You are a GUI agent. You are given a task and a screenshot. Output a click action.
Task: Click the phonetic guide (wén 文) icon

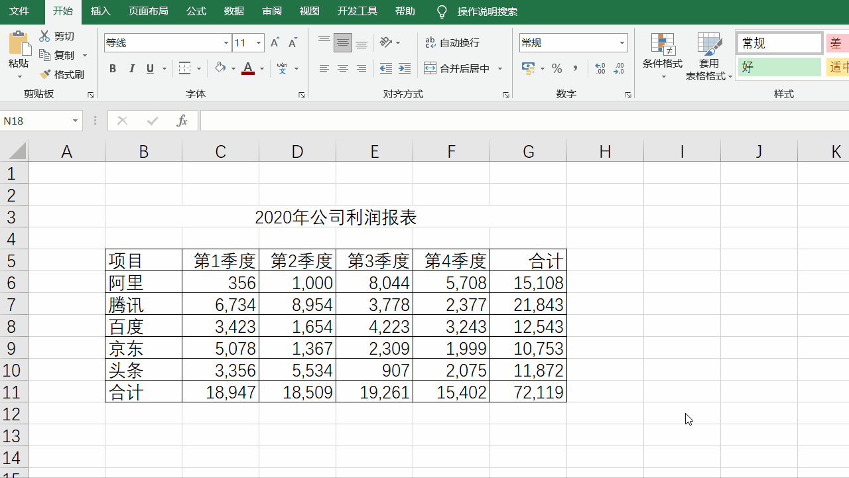click(x=283, y=68)
